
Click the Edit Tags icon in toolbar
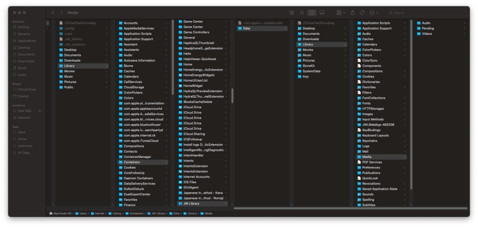pos(362,12)
